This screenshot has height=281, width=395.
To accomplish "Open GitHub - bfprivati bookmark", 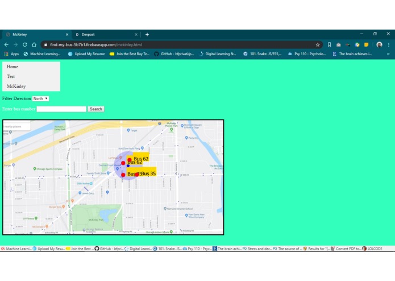I will 174,54.
